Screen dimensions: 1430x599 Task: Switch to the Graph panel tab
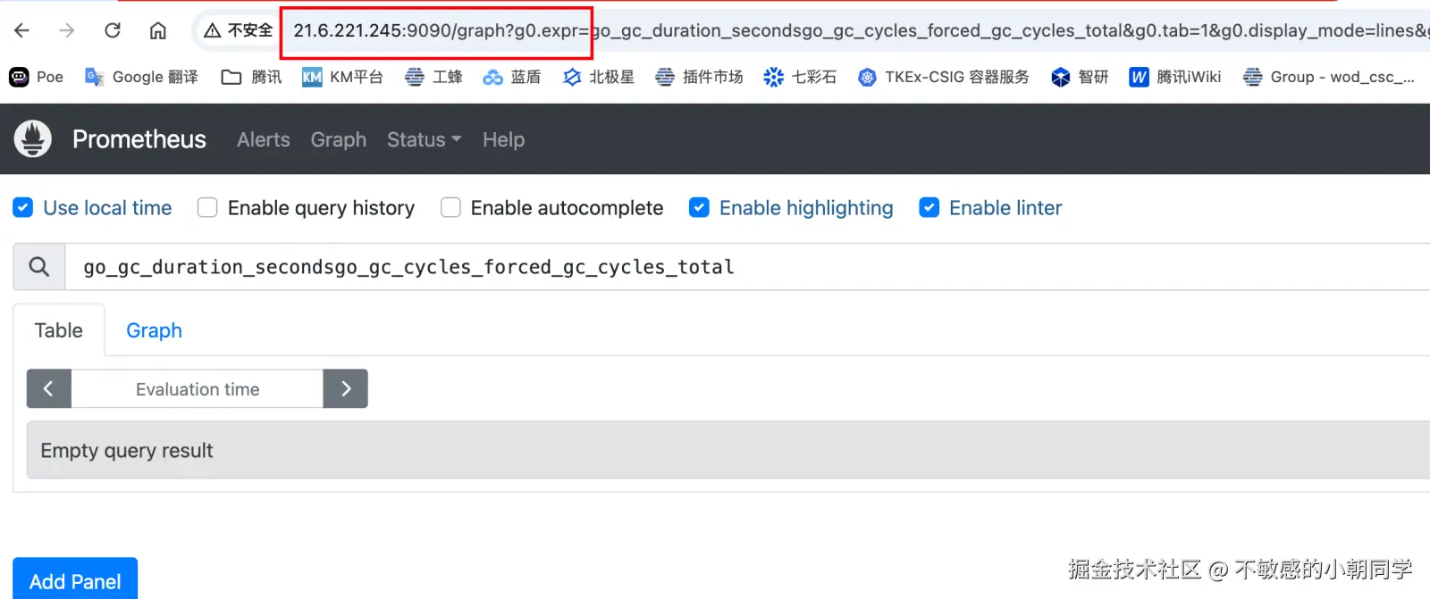[154, 330]
